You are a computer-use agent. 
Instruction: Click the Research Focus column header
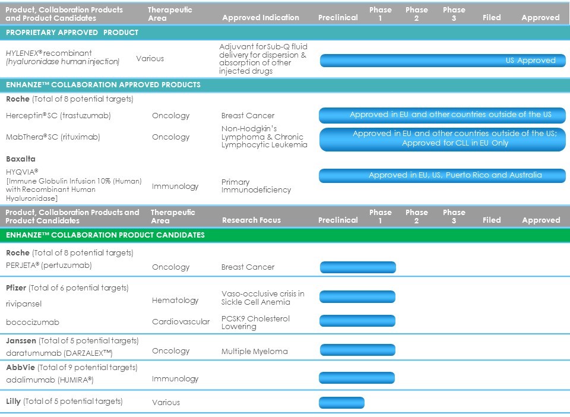point(251,220)
